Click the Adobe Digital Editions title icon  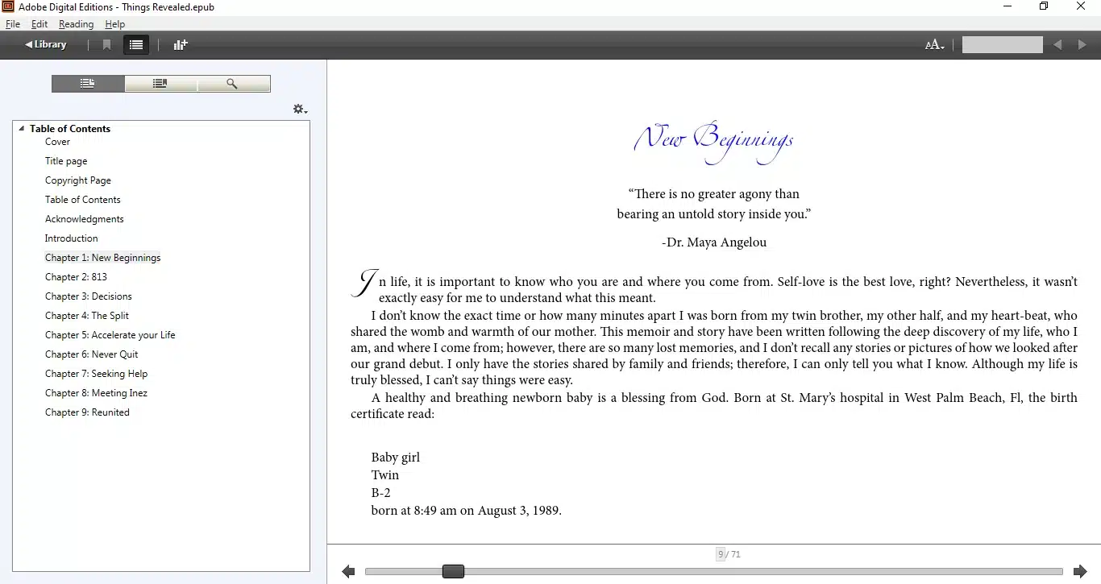[x=8, y=6]
